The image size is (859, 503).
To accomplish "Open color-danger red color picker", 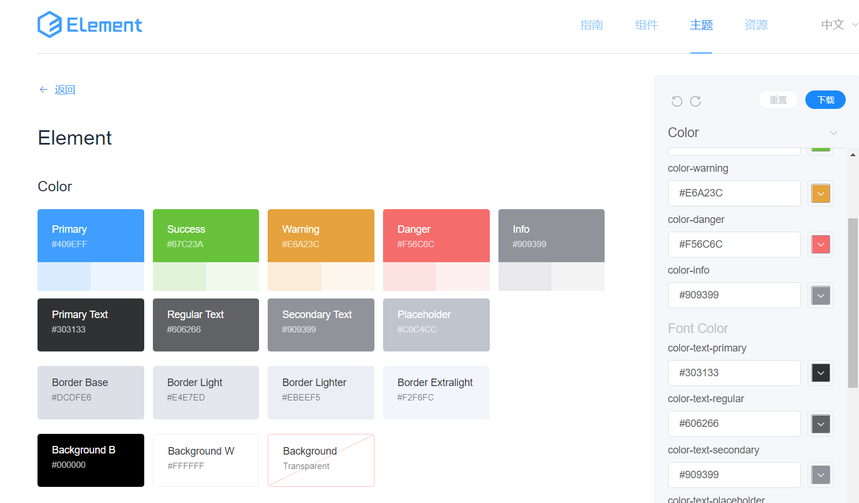I will (x=821, y=244).
